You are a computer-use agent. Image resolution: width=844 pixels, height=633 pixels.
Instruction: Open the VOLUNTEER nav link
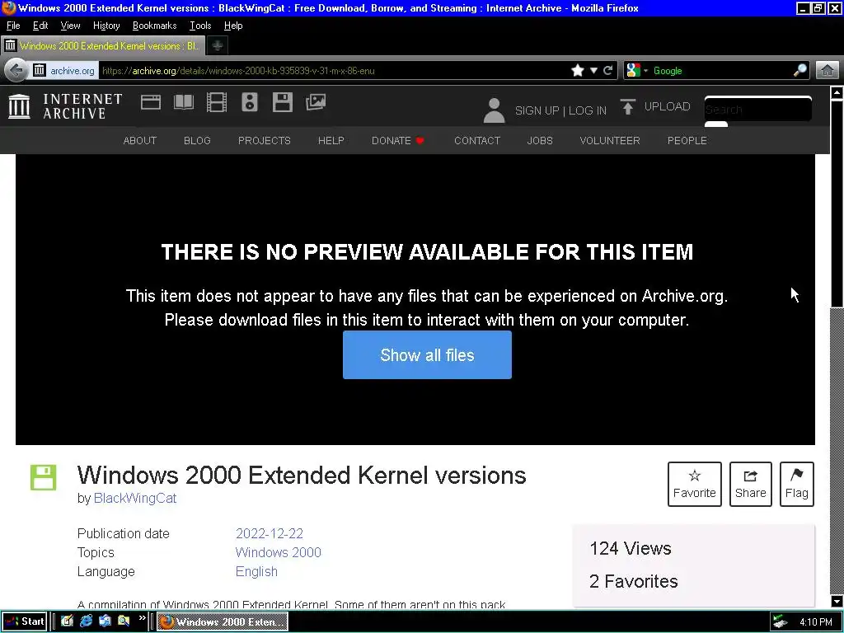[x=610, y=140]
